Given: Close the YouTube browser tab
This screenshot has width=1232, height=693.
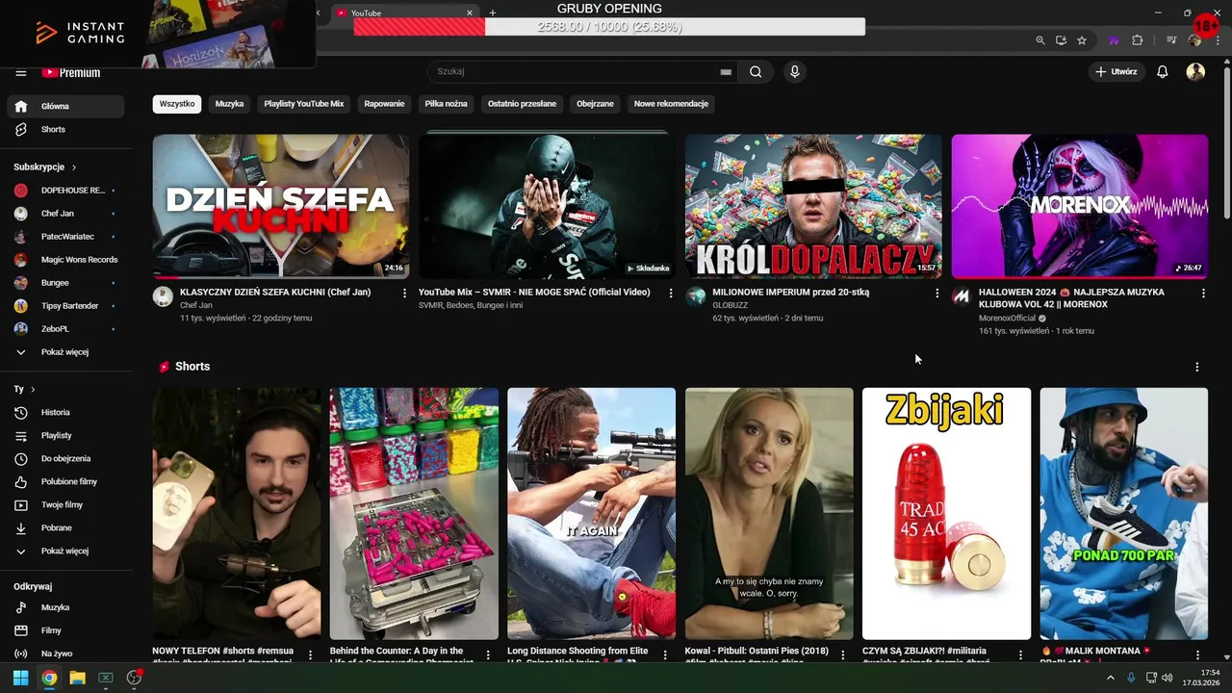Looking at the screenshot, I should (x=470, y=13).
